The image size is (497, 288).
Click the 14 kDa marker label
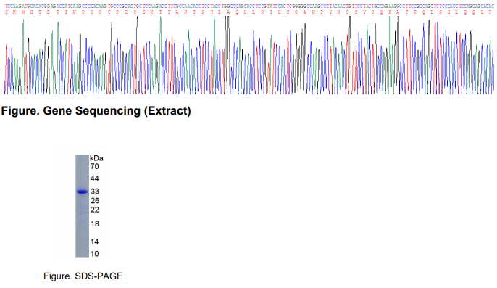coord(94,242)
